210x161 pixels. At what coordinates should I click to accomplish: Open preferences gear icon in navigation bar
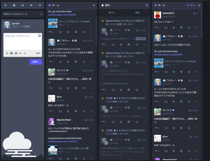point(31,5)
